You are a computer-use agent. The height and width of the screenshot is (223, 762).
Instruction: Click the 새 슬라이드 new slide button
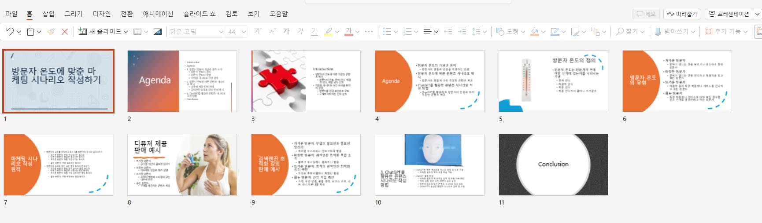100,32
